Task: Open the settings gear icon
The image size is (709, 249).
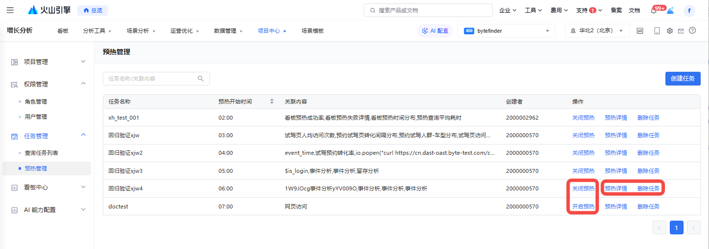Action: [669, 31]
